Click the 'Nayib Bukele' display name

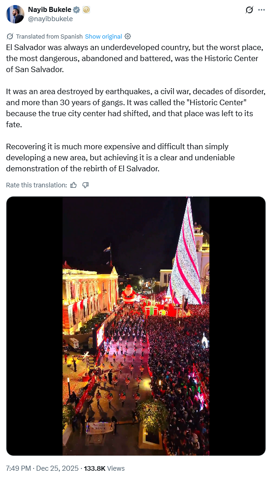coord(50,10)
